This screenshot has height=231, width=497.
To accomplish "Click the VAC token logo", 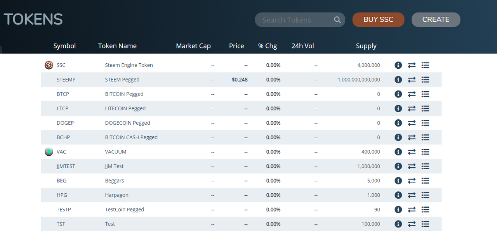I will click(49, 152).
